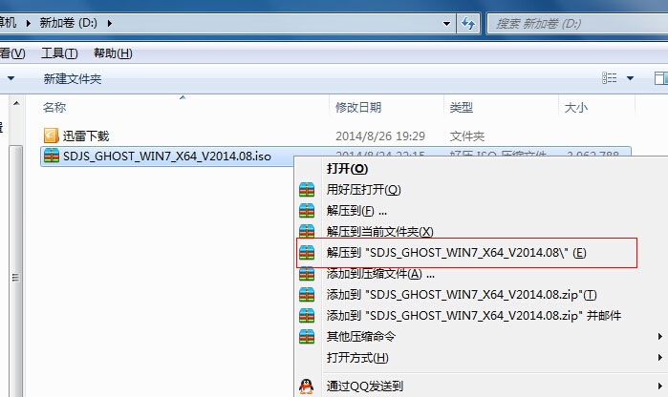Image resolution: width=668 pixels, height=397 pixels.
Task: Open the 工具(T) menu
Action: pos(59,53)
